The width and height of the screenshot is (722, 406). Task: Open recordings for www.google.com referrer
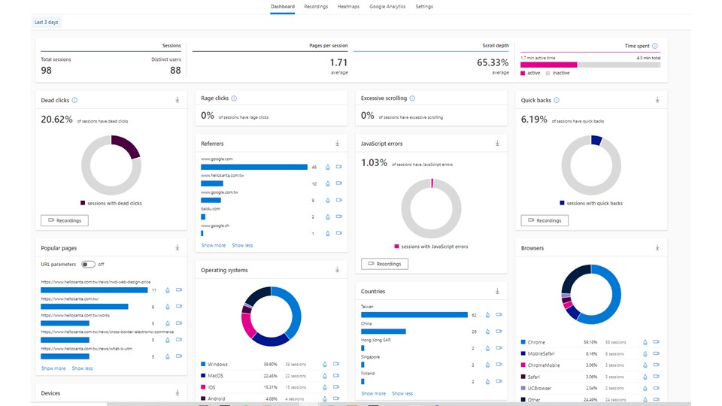point(339,167)
